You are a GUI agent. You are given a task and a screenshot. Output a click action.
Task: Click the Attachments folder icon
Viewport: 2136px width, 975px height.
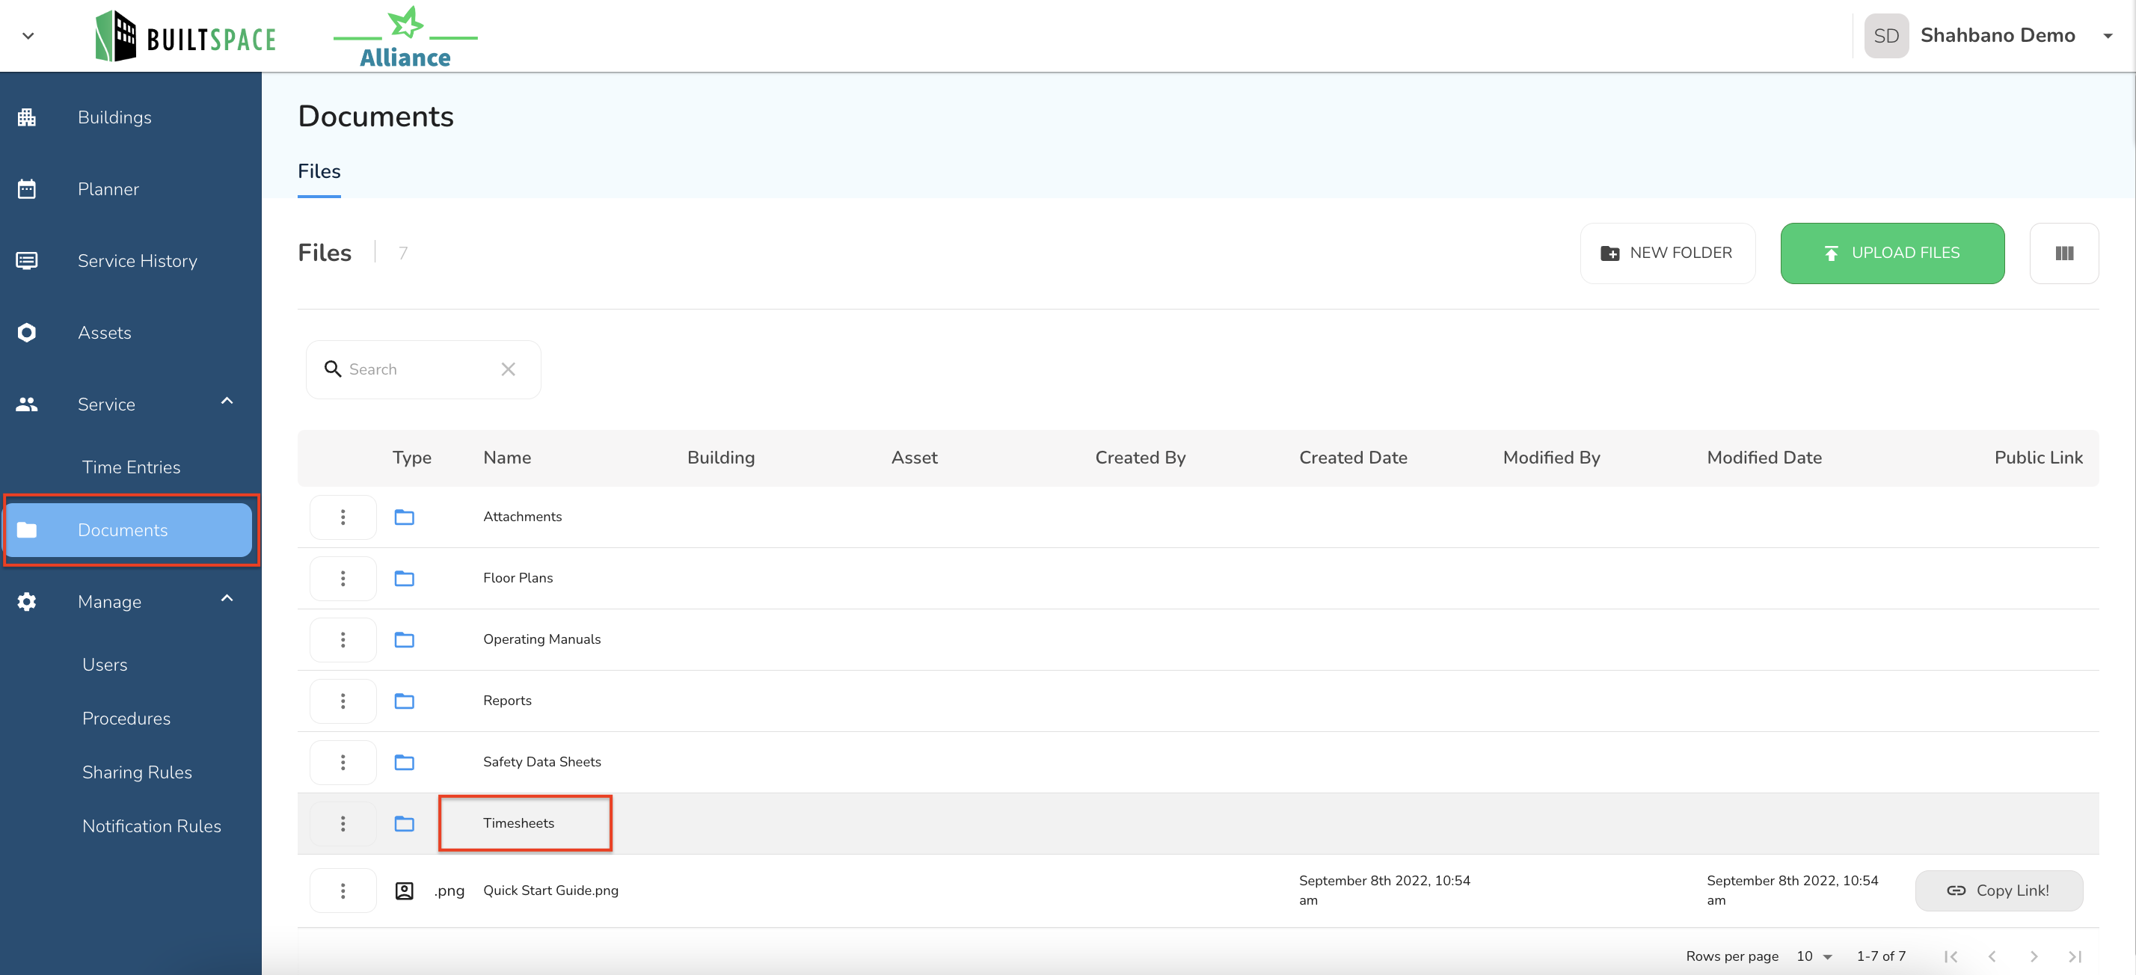(404, 517)
